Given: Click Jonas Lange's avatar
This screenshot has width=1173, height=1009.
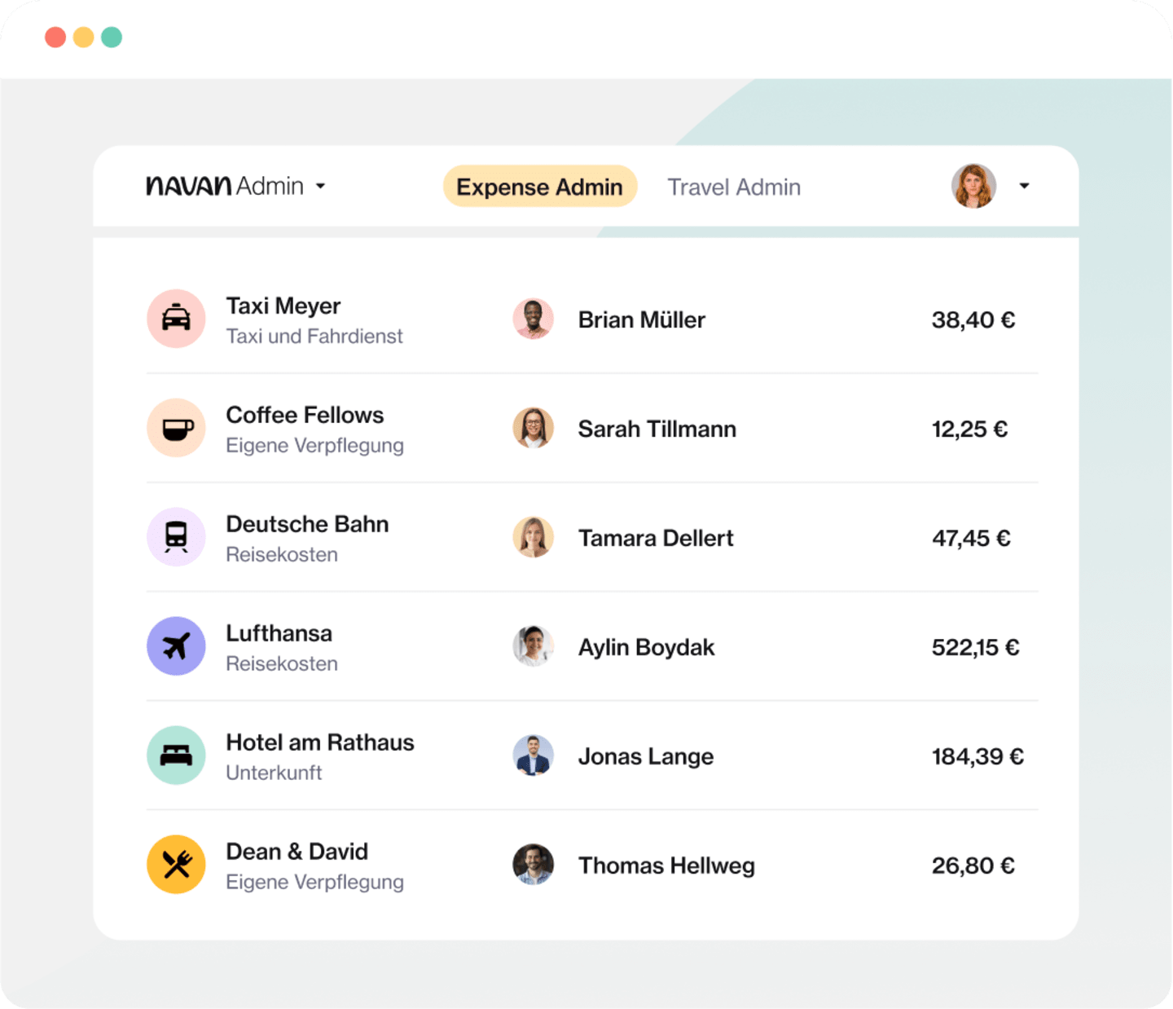Looking at the screenshot, I should (x=534, y=756).
